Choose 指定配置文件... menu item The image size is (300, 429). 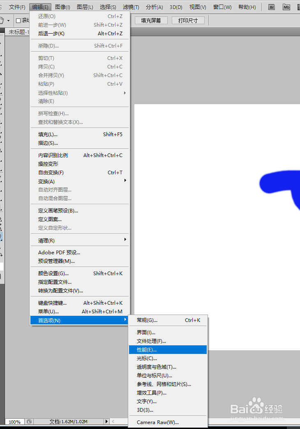point(80,282)
